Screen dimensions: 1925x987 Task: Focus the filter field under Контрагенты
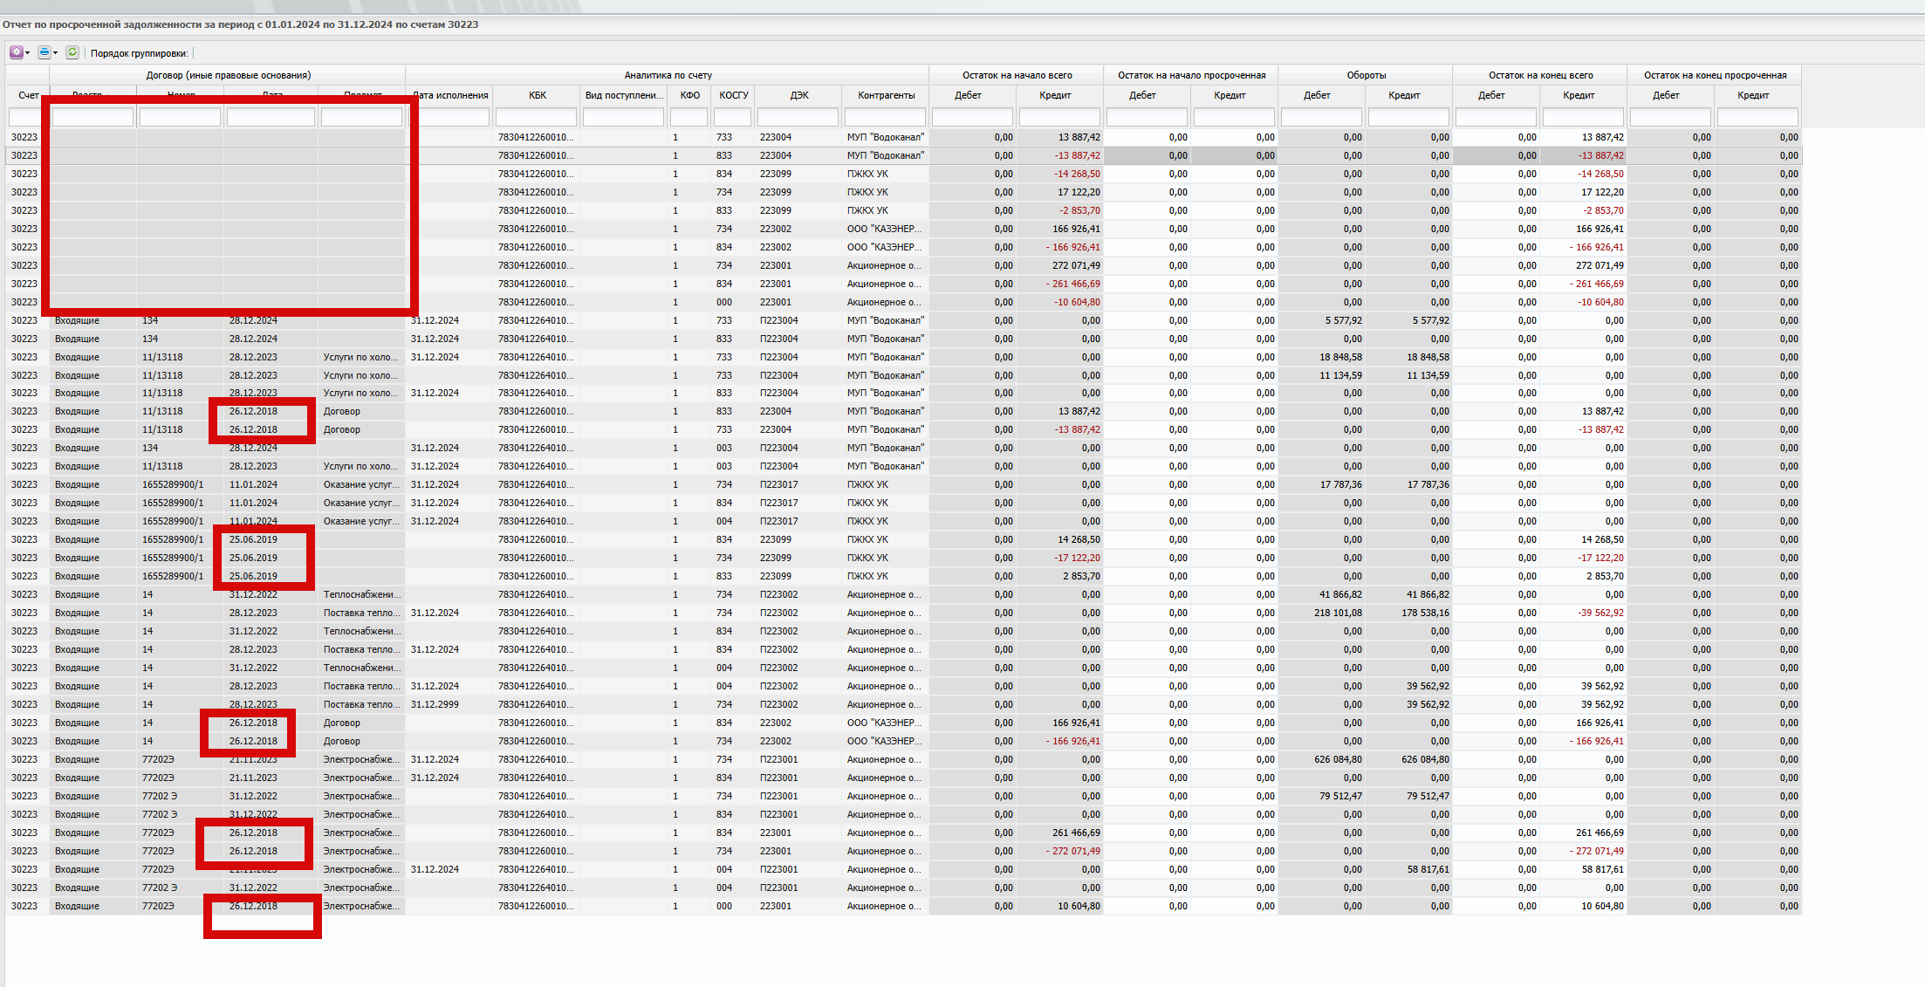click(x=885, y=117)
